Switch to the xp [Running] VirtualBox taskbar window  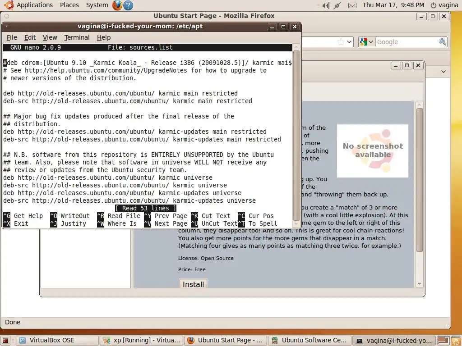141,341
